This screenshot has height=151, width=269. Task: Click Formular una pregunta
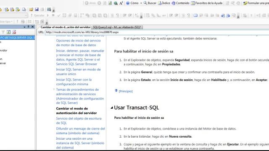coord(256,3)
